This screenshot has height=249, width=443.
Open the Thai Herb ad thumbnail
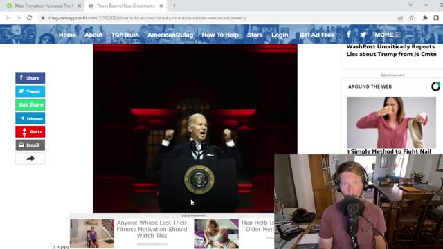pos(216,234)
